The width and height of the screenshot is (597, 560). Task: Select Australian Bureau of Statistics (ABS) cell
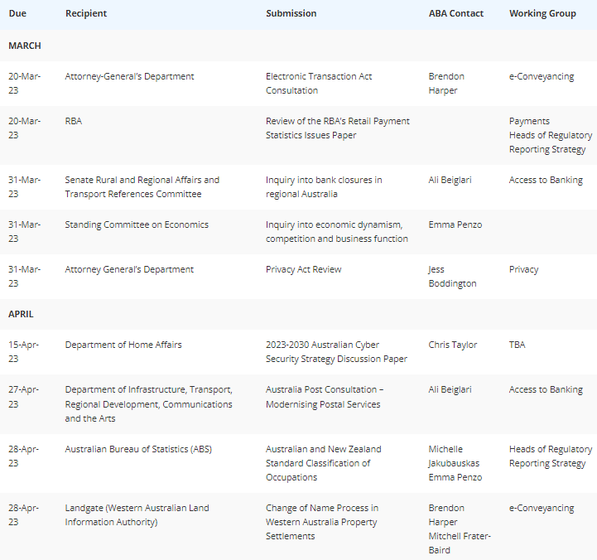click(138, 449)
